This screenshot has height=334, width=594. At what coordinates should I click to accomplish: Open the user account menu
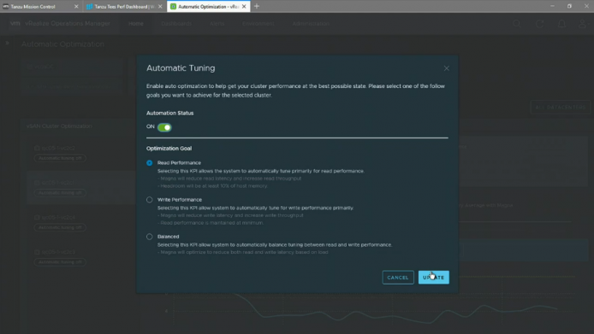point(583,23)
